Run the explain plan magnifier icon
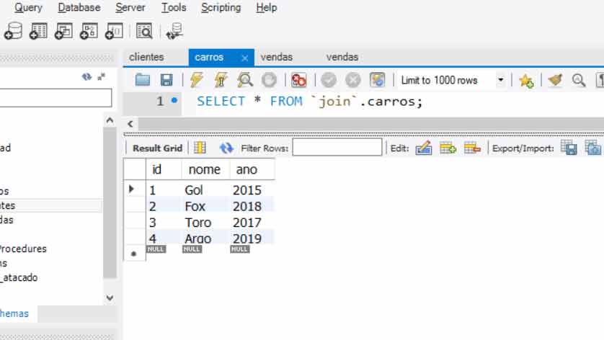Viewport: 604px width, 340px height. [245, 80]
